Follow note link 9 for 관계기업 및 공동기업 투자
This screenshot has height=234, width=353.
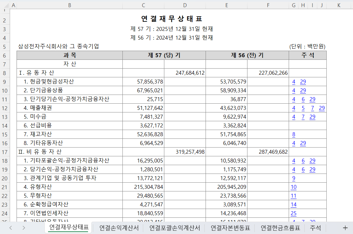point(294,178)
